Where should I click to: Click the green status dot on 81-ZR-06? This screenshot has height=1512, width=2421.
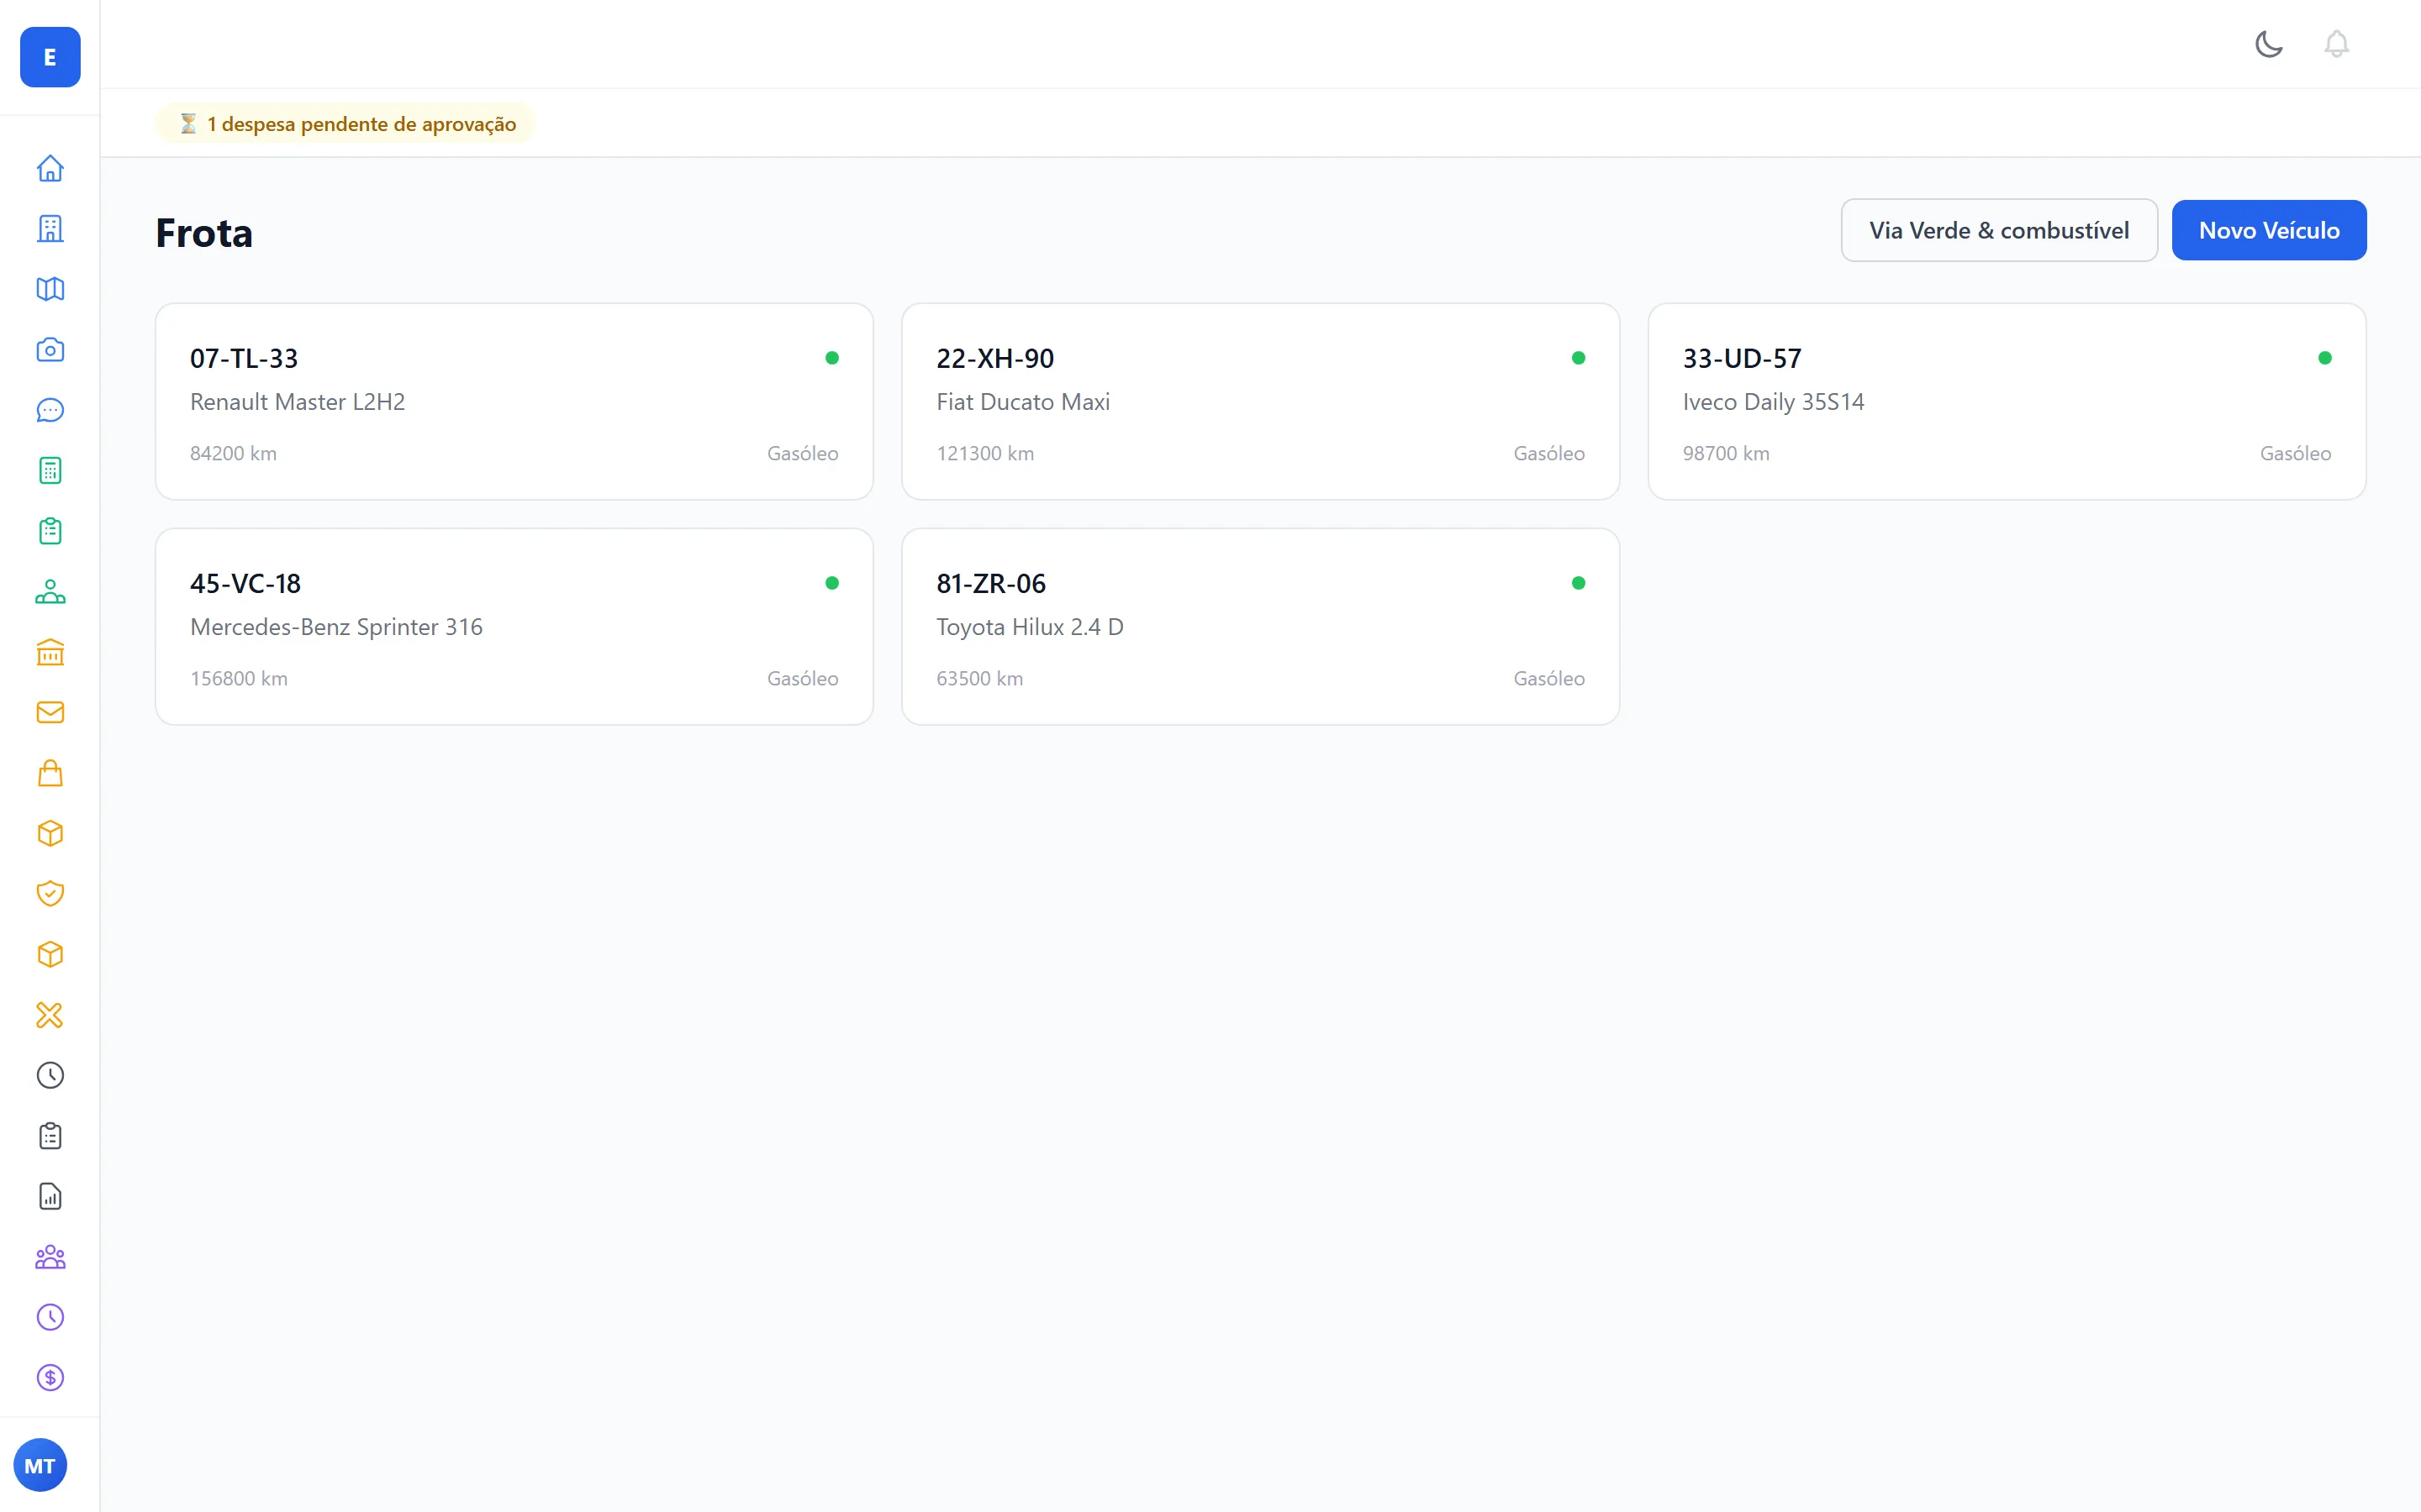[x=1578, y=583]
